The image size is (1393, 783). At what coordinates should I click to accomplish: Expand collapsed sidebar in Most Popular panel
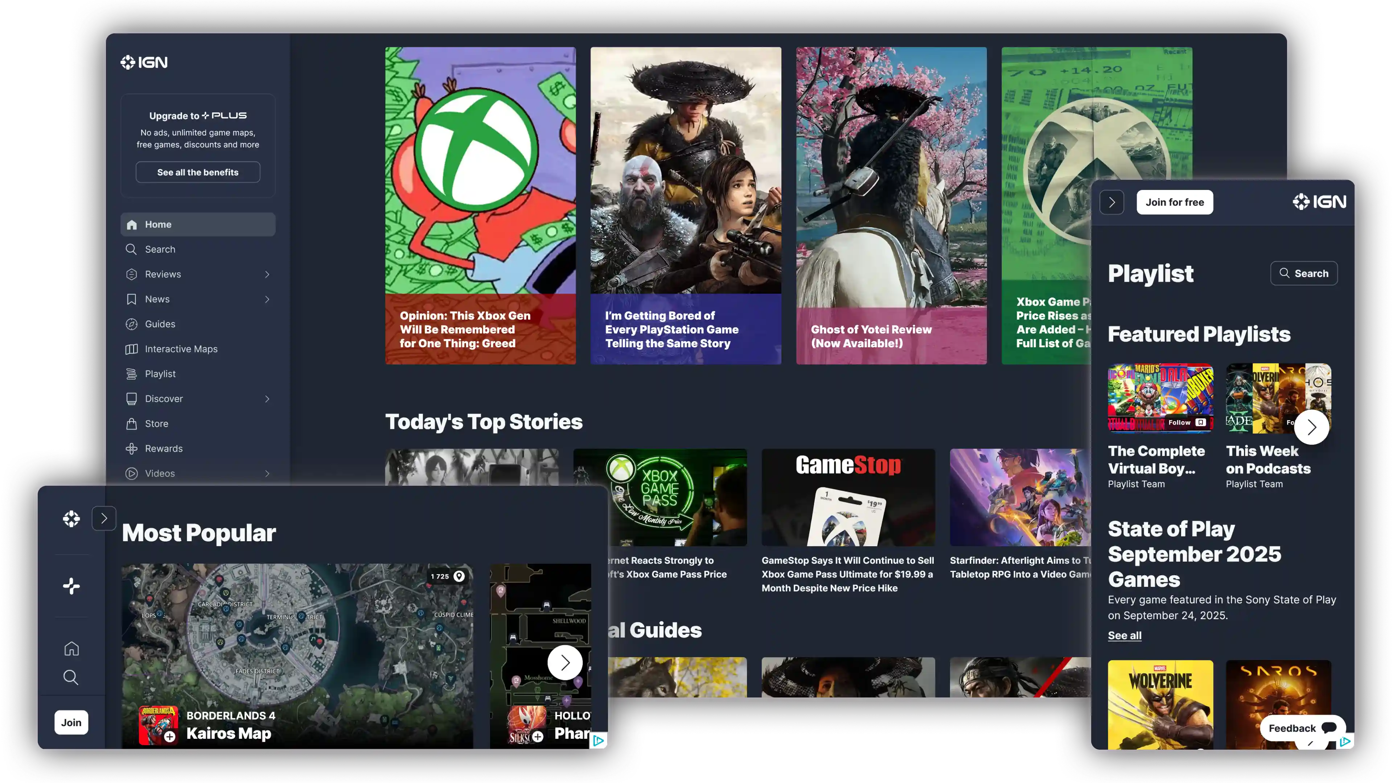pos(104,519)
